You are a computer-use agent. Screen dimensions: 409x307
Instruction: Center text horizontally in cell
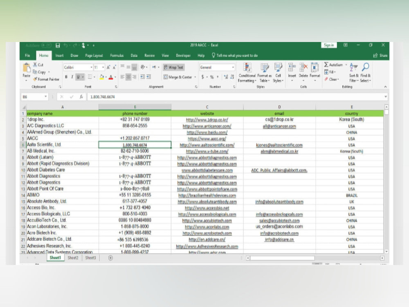(128, 77)
